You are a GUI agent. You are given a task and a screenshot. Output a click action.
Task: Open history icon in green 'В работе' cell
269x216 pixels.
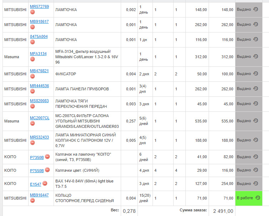pyautogui.click(x=258, y=198)
